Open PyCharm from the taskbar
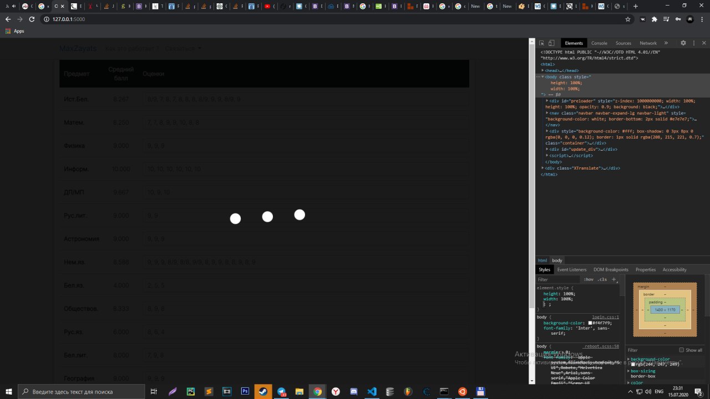Viewport: 710px width, 399px height. point(191,391)
